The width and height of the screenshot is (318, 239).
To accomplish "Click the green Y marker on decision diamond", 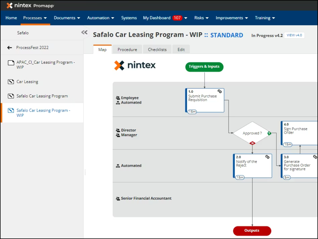I will tap(269, 133).
